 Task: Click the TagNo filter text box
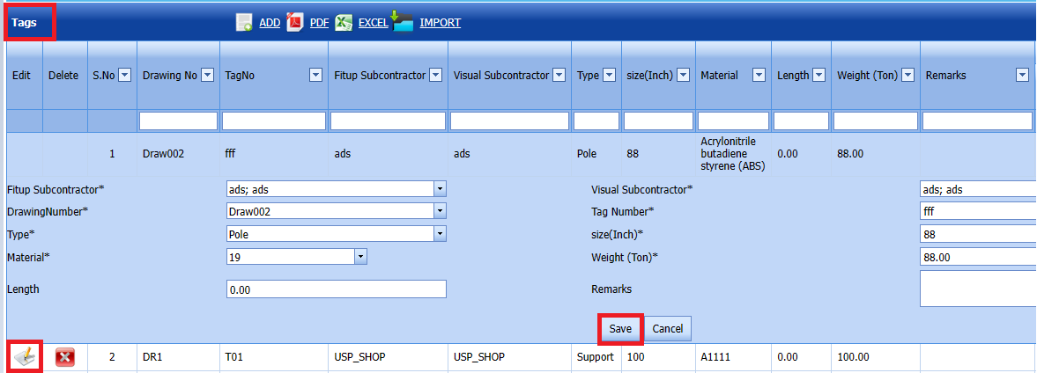pos(273,121)
